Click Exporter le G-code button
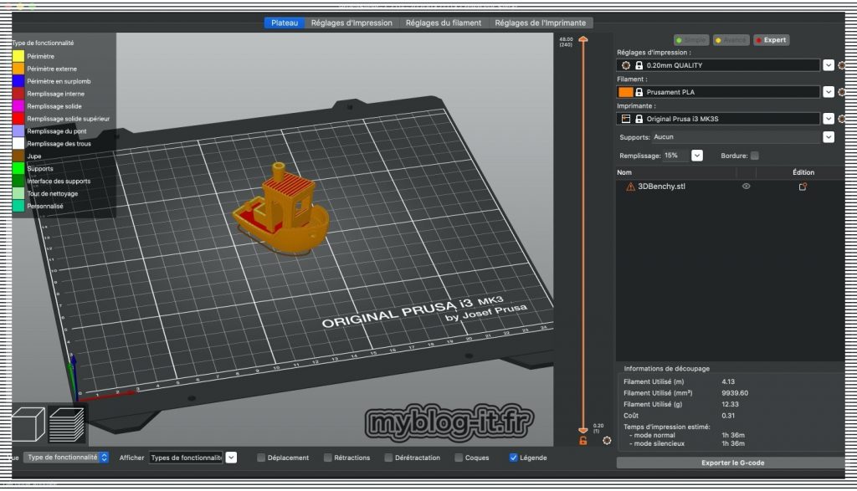Viewport: 857px width, 491px height. point(732,463)
